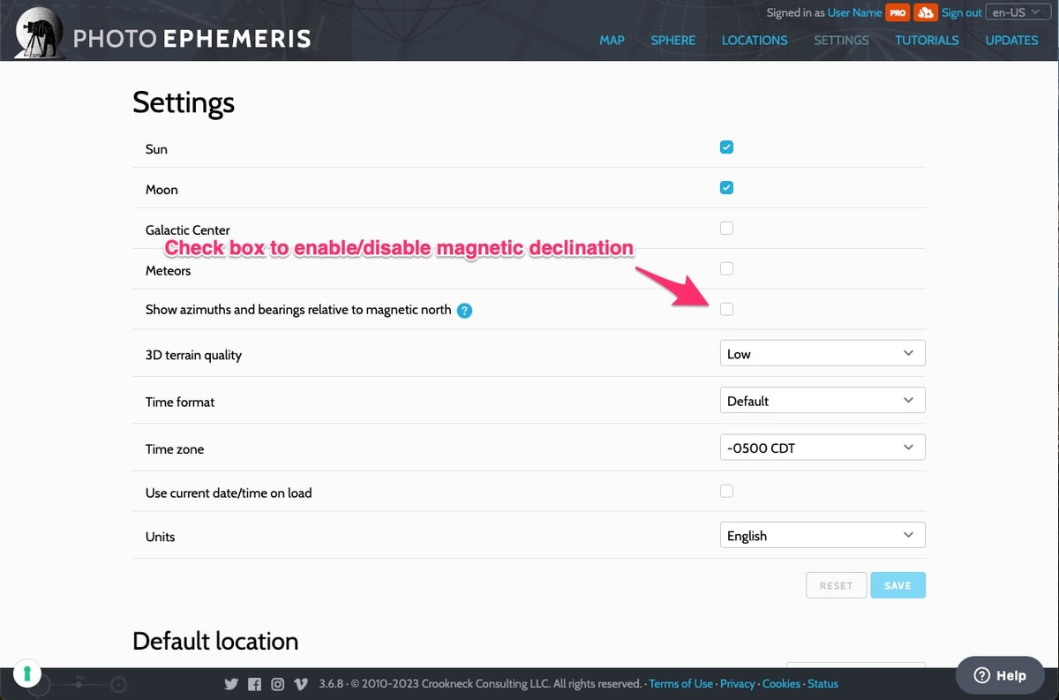1059x700 pixels.
Task: Click the green keyhole icon bottom left
Action: (x=27, y=674)
